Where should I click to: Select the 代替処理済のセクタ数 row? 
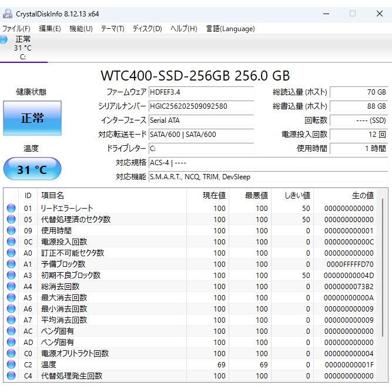click(190, 219)
